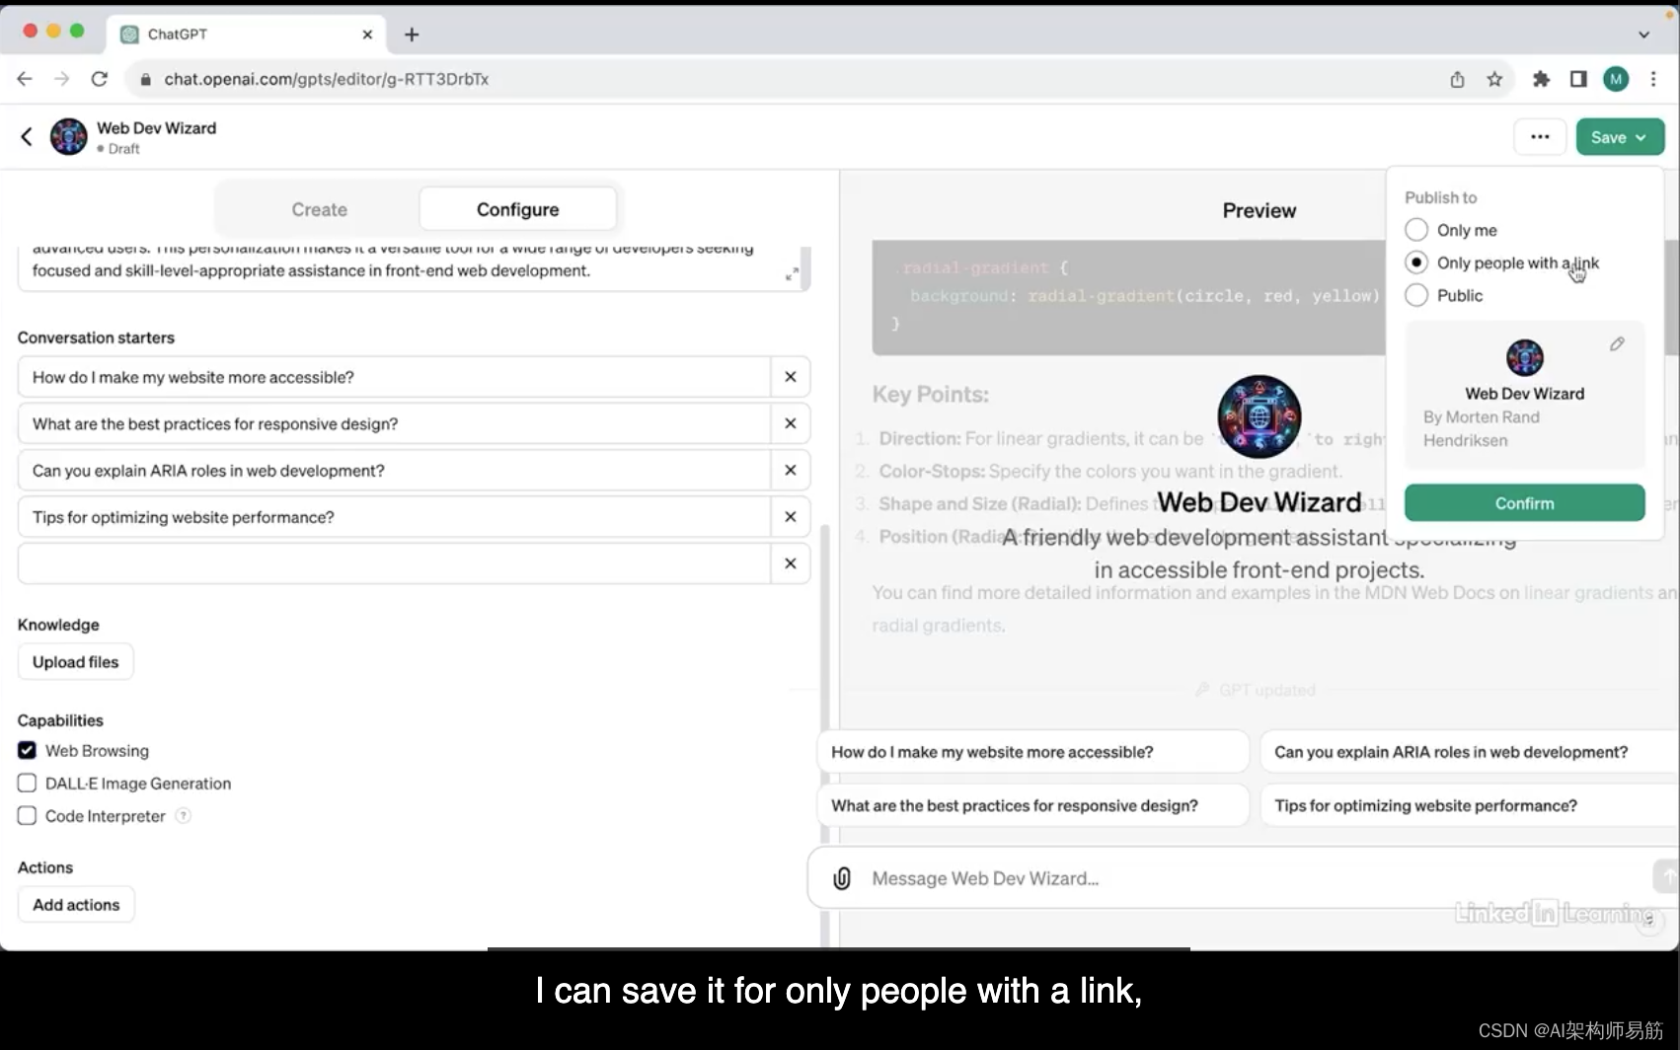Enable DALL·E Image Generation

27,784
